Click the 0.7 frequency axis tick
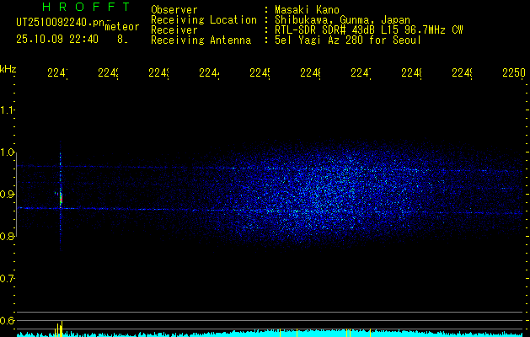This screenshot has height=337, width=530. tap(8, 278)
